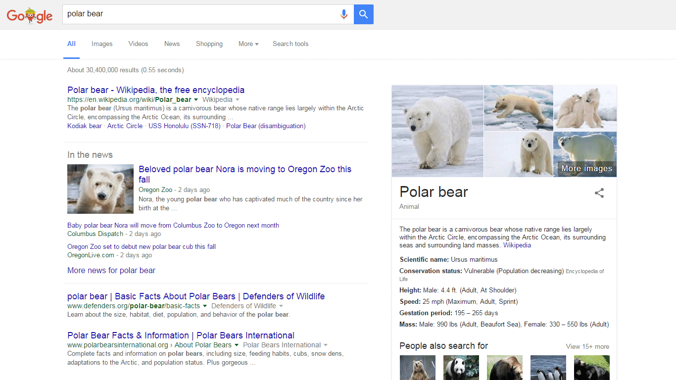676x380 pixels.
Task: Expand green arrow next to wiki/Polar_bear URL
Action: click(196, 100)
